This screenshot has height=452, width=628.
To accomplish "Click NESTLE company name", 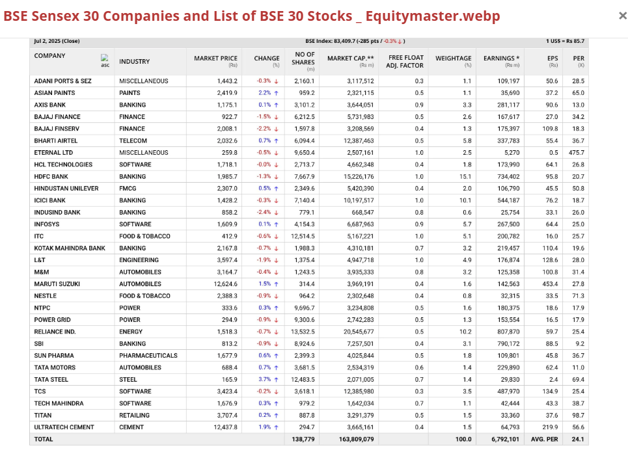I will click(x=46, y=296).
